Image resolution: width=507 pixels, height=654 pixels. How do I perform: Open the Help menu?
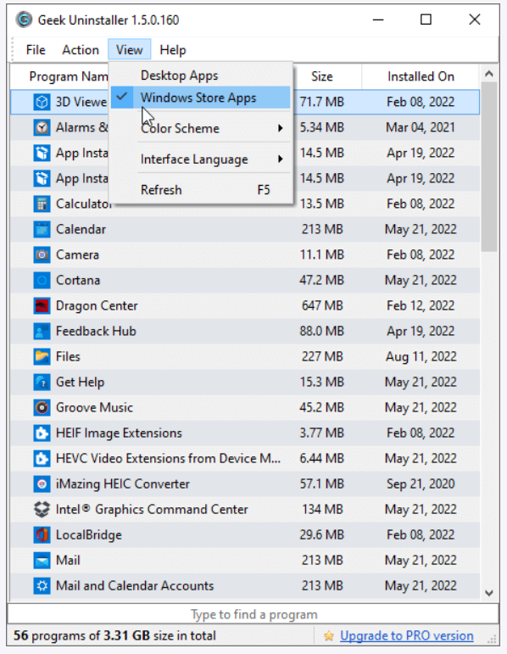pos(173,50)
